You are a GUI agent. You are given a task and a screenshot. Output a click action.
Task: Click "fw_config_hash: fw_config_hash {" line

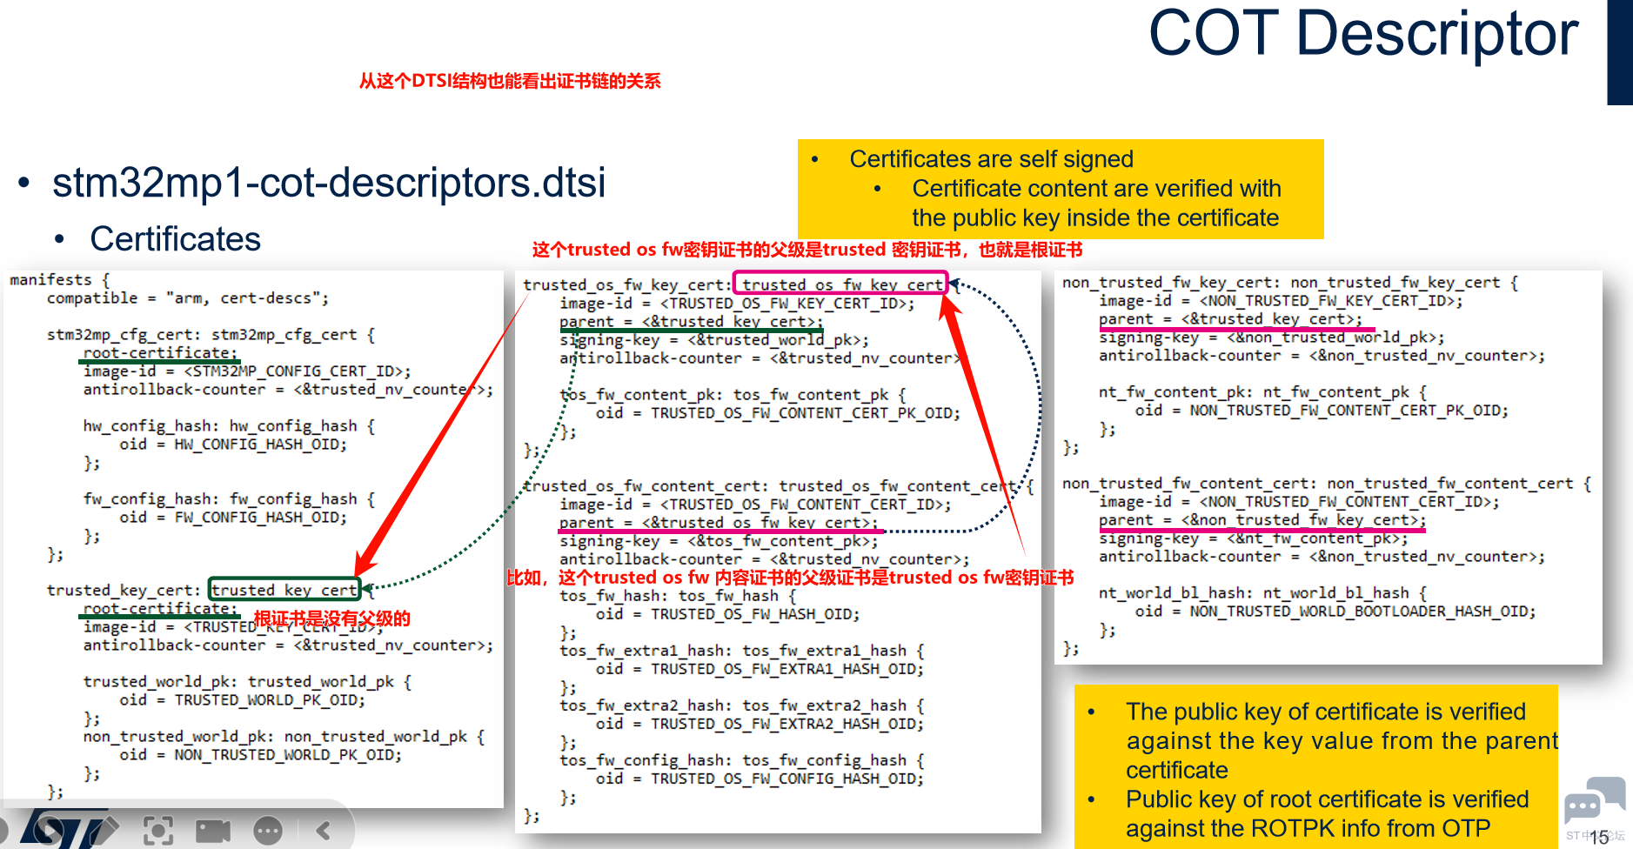click(x=230, y=499)
